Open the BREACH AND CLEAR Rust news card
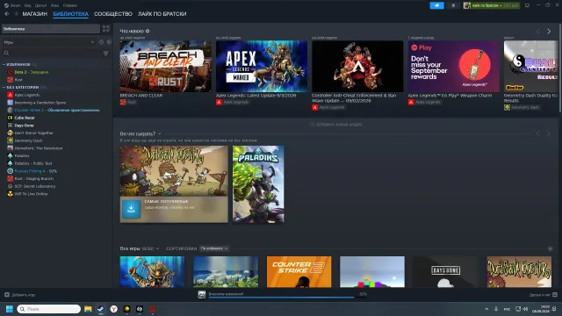The height and width of the screenshot is (316, 562). click(165, 67)
